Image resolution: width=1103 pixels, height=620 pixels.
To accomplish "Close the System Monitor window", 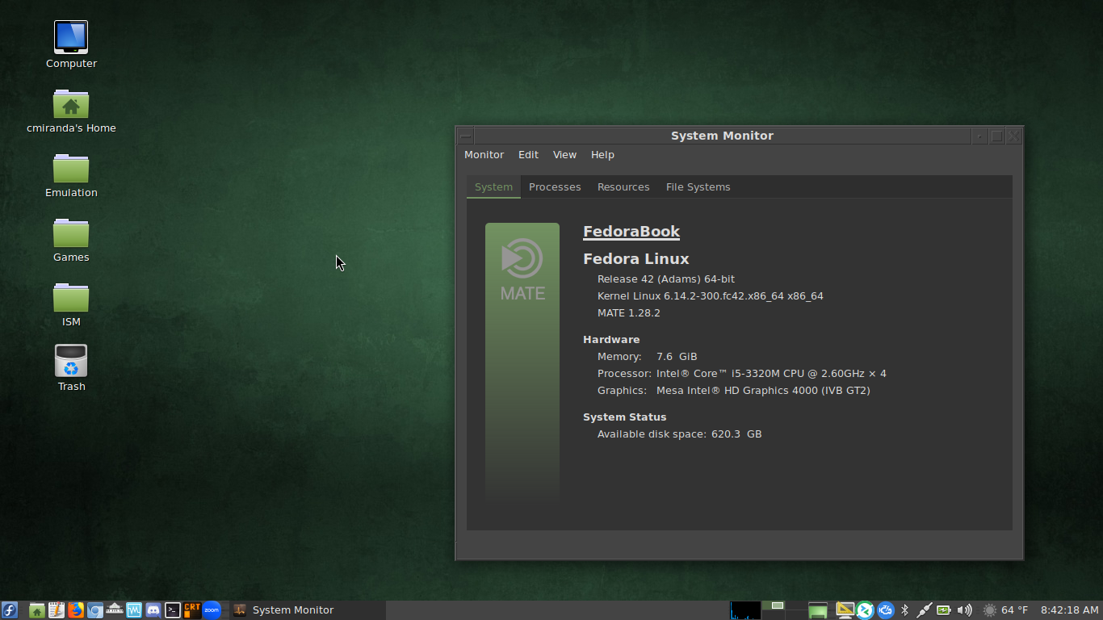I will coord(1014,136).
